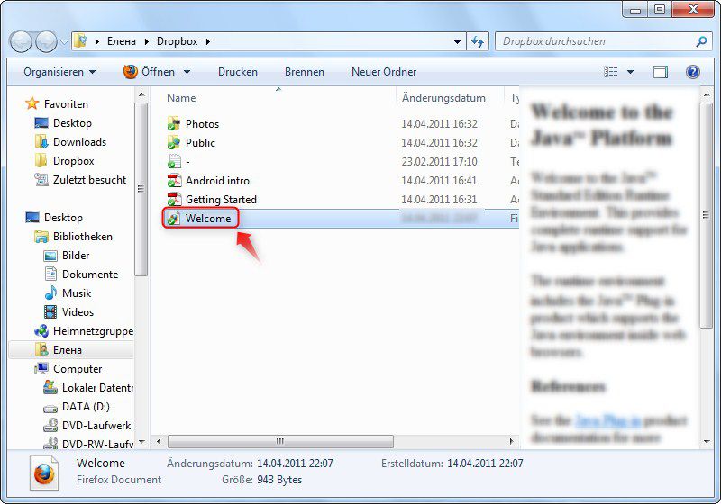This screenshot has width=721, height=504.
Task: Click the Photos folder icon
Action: (174, 124)
